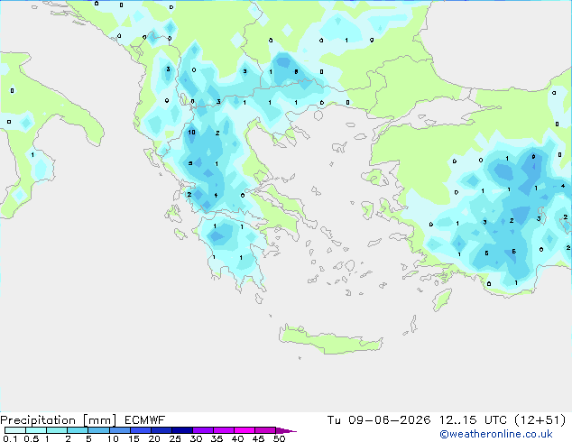The width and height of the screenshot is (572, 442).
Task: Click the 12..15 UTC time text
Action: tap(473, 420)
